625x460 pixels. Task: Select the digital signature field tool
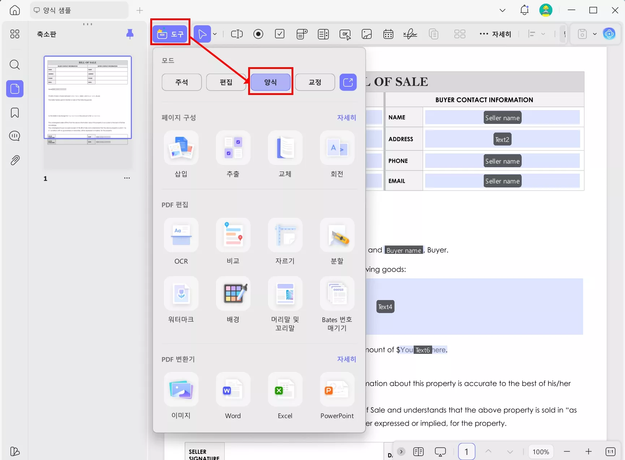click(x=410, y=34)
